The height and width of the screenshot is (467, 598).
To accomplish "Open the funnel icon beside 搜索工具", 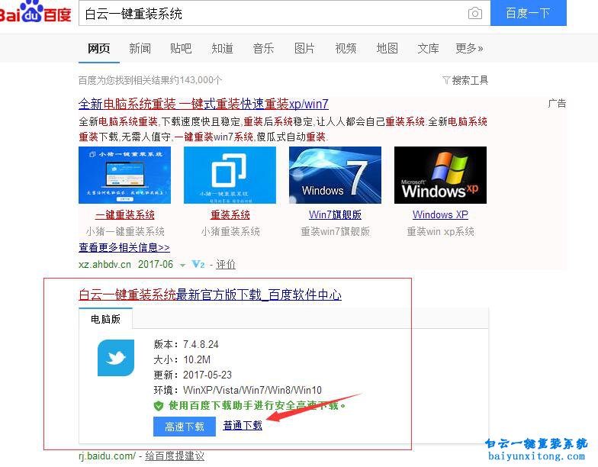I will pyautogui.click(x=446, y=80).
